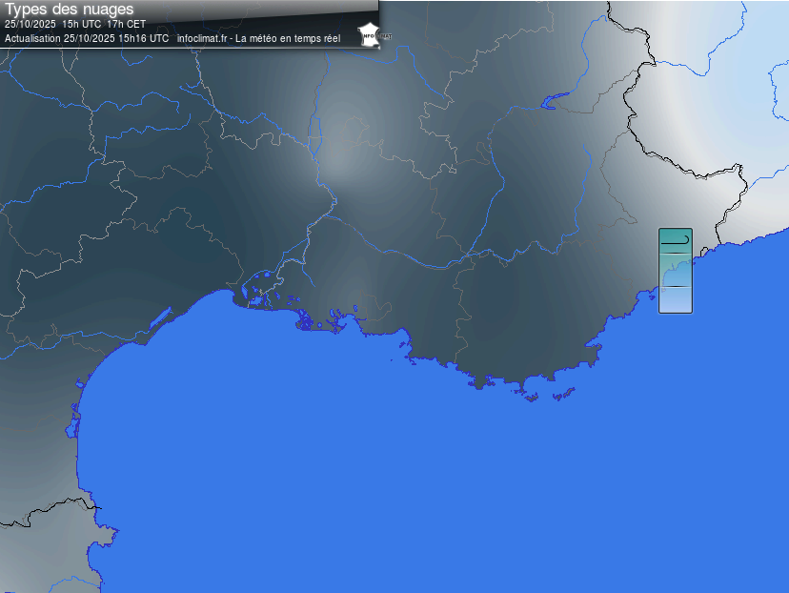789x593 pixels.
Task: Click the elongated blue lake near the map top
Action: pyautogui.click(x=555, y=97)
